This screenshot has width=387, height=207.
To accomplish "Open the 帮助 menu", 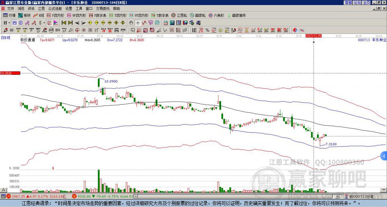I will tap(116, 9).
